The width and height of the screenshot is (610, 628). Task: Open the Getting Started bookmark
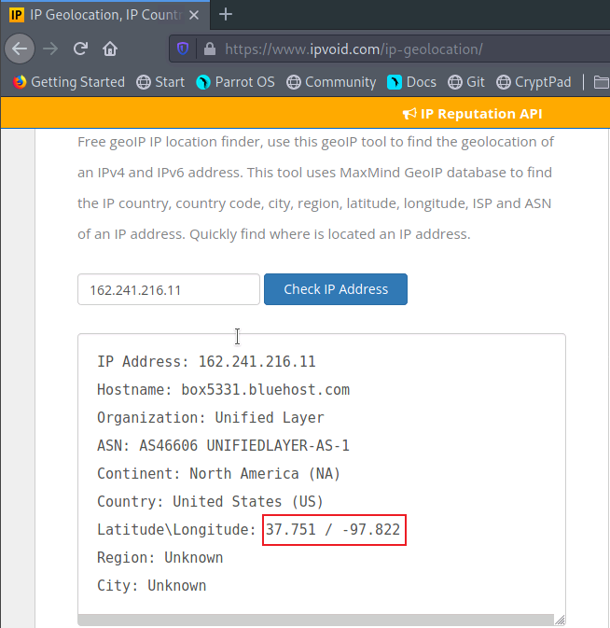[68, 82]
